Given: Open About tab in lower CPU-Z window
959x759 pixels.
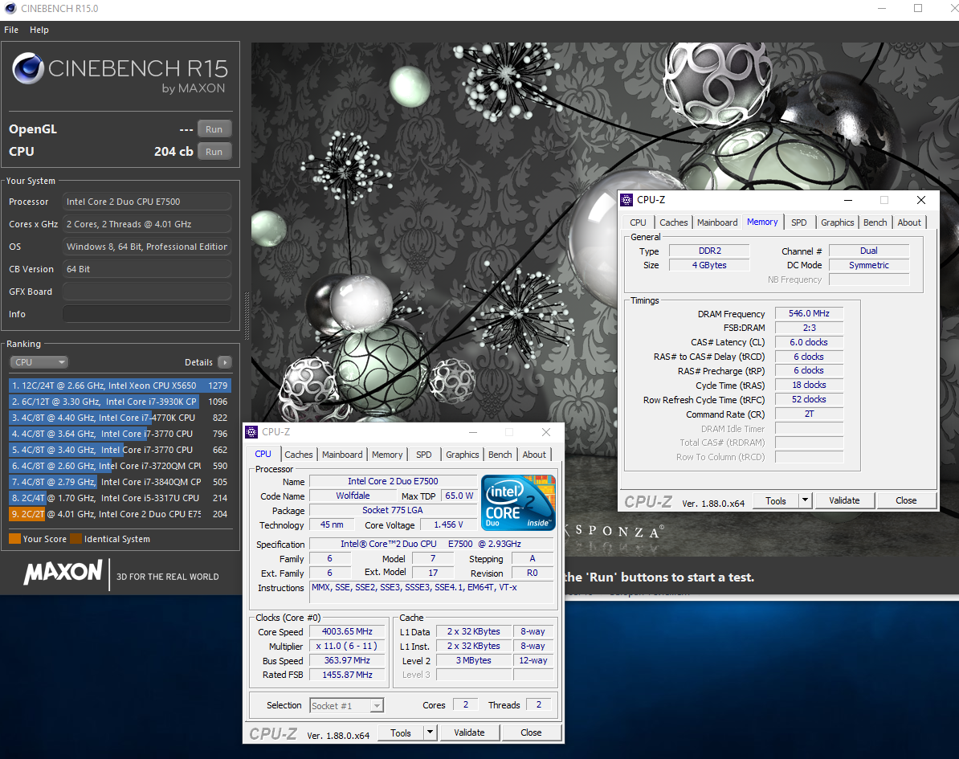Looking at the screenshot, I should [534, 455].
